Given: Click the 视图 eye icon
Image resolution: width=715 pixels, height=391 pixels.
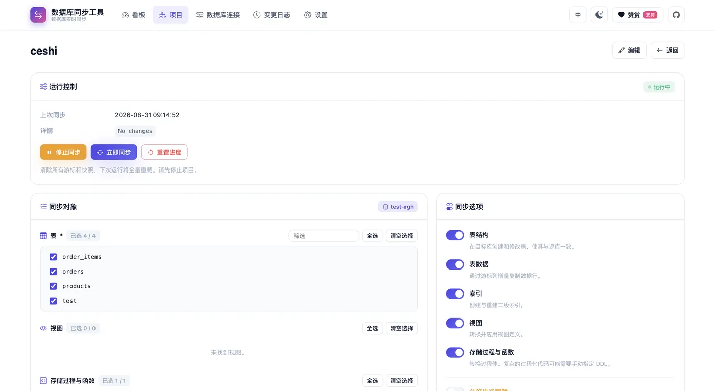Looking at the screenshot, I should 44,328.
